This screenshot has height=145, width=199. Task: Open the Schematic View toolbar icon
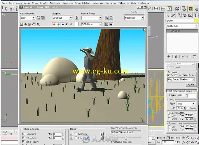(169, 9)
